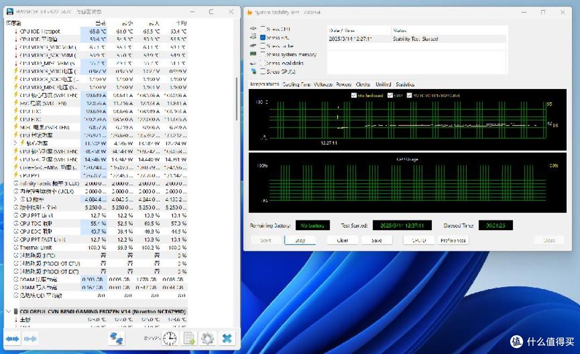Viewport: 580px width, 354px height.
Task: Click icon next to Stress CPU option
Action: (253, 28)
